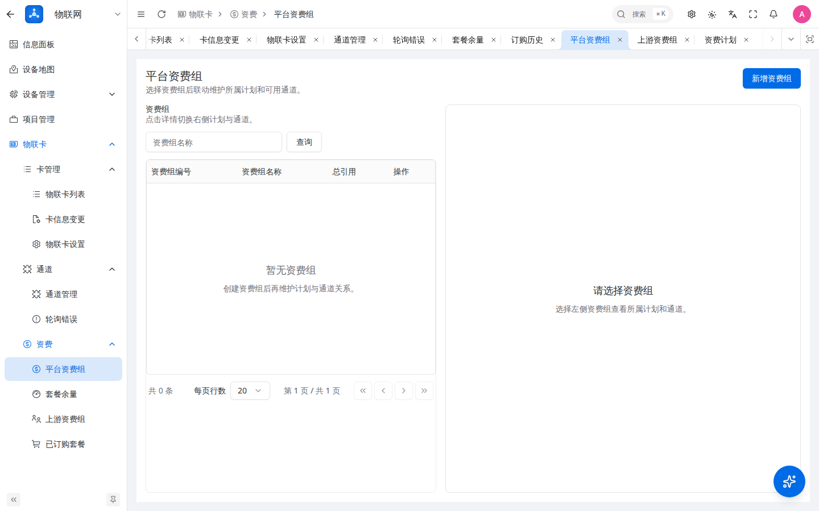The image size is (819, 511).
Task: Open 物联卡列表 in sidebar
Action: pos(63,194)
